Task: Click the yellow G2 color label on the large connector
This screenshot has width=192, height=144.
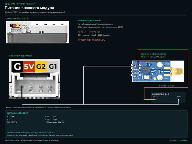Action: 41,67
